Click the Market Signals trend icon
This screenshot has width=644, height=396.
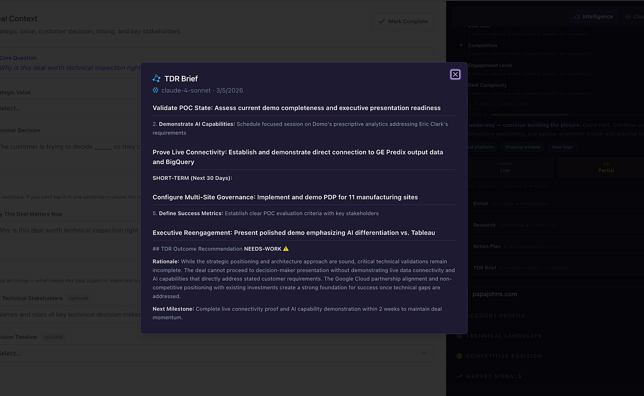coord(459,377)
